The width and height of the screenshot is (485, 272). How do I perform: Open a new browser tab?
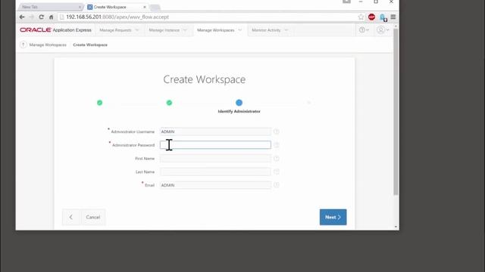point(155,7)
